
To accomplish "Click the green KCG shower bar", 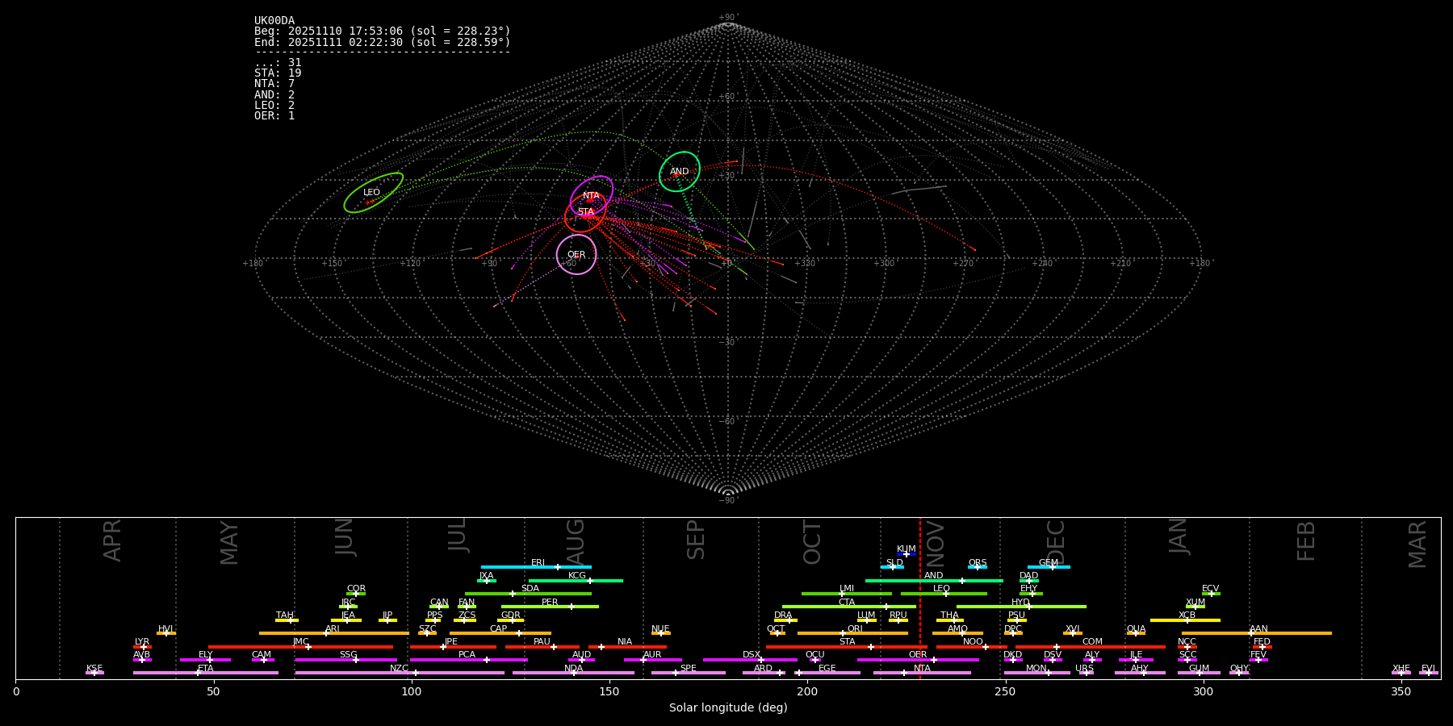I will [576, 580].
